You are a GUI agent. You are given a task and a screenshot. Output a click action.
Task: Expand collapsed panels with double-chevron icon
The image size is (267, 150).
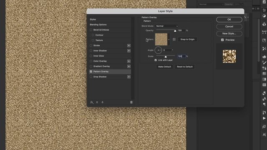tap(253, 8)
